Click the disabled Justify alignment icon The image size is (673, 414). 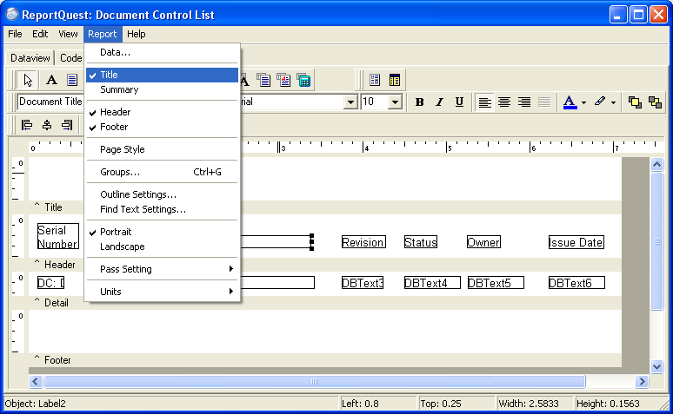coord(544,102)
